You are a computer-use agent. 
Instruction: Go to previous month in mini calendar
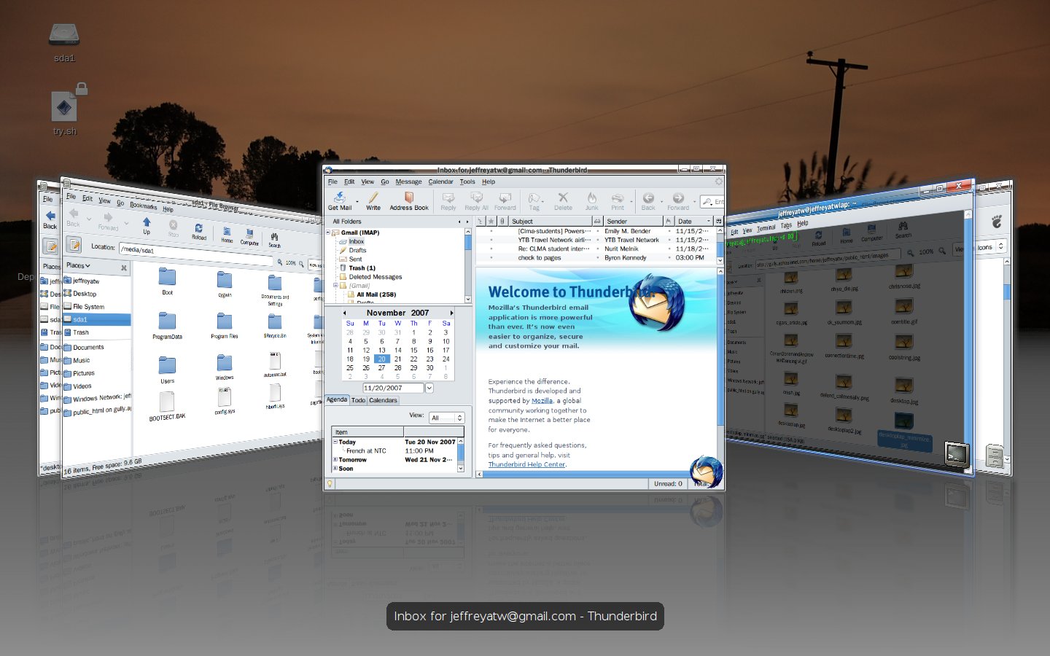click(x=344, y=313)
